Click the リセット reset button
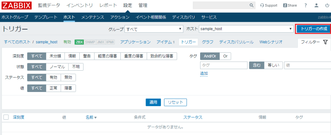The image size is (331, 135). 175,102
